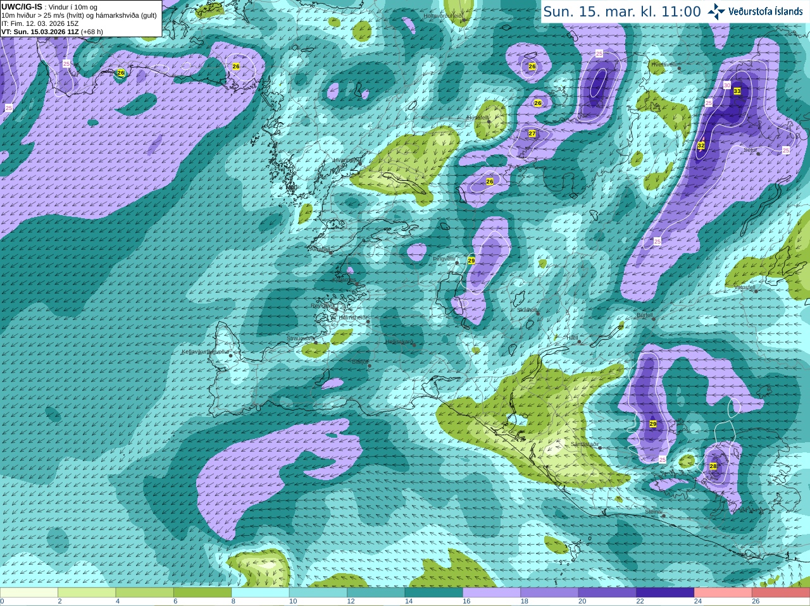810x606 pixels.
Task: Pick the legend swatch above 26 m/s
Action: (x=781, y=593)
